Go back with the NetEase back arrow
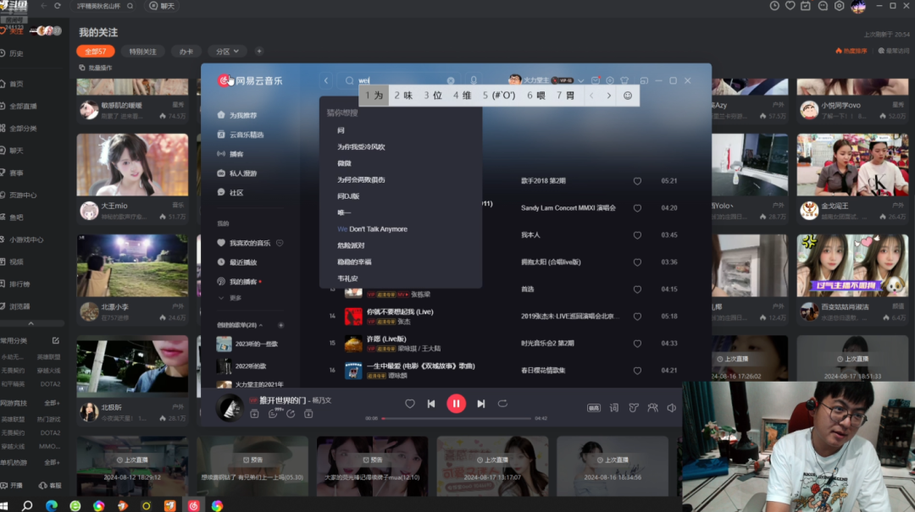Screen dimensions: 915x512 coord(326,80)
